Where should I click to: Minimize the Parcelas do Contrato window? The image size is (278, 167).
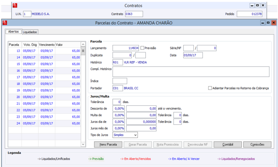click(x=263, y=23)
